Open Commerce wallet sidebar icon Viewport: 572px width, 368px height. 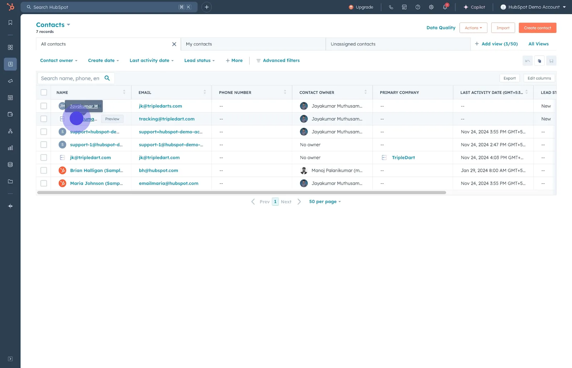(x=10, y=114)
